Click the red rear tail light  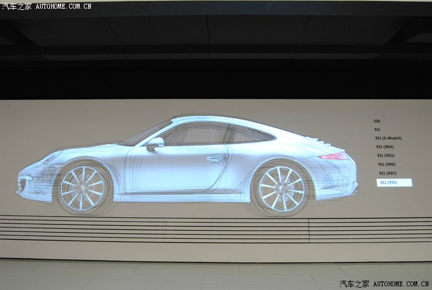coord(334,156)
